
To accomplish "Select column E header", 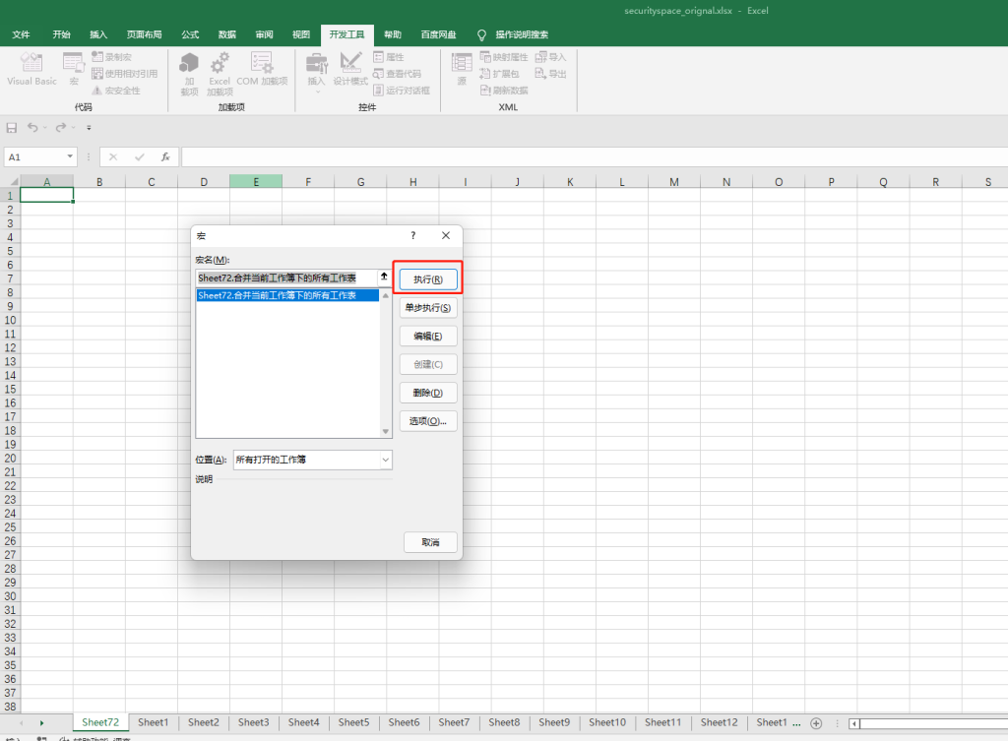I will pos(256,182).
